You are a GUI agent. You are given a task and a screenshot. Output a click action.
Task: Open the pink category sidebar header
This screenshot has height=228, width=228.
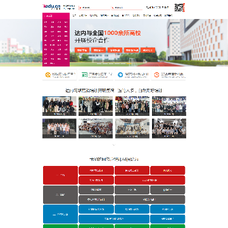click(x=56, y=16)
